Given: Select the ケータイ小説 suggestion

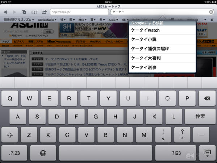Looking at the screenshot, I should (162, 39).
